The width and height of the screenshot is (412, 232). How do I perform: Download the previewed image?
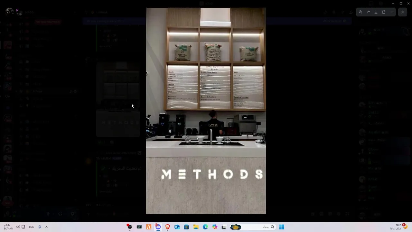coord(376,12)
